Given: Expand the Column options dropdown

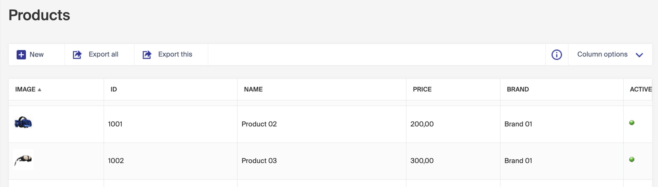Looking at the screenshot, I should 602,55.
